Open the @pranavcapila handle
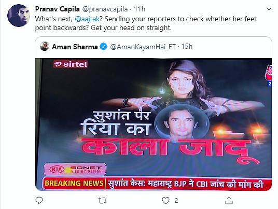The image size is (278, 209). [x=105, y=9]
